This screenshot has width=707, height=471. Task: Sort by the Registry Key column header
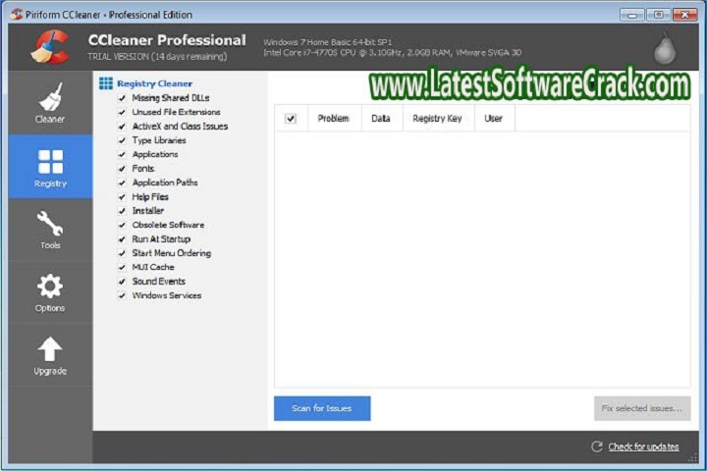click(x=438, y=119)
